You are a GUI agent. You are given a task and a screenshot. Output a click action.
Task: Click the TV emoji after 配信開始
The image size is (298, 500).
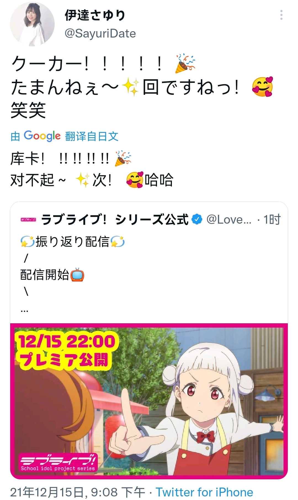click(x=78, y=275)
